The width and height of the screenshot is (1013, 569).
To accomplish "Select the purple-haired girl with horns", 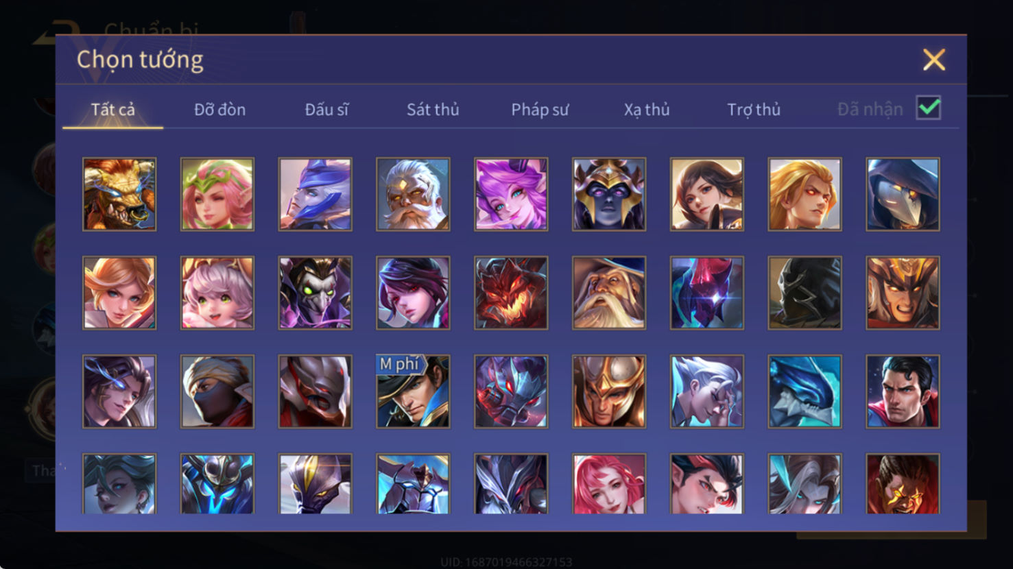I will coord(511,194).
